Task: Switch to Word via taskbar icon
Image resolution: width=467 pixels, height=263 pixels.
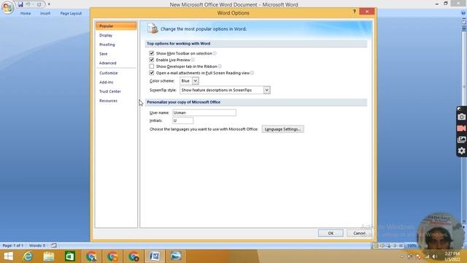Action: coord(155,256)
